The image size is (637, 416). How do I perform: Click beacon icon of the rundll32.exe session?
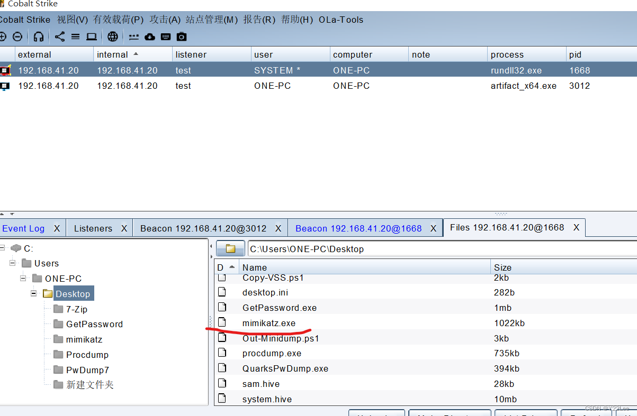point(5,70)
